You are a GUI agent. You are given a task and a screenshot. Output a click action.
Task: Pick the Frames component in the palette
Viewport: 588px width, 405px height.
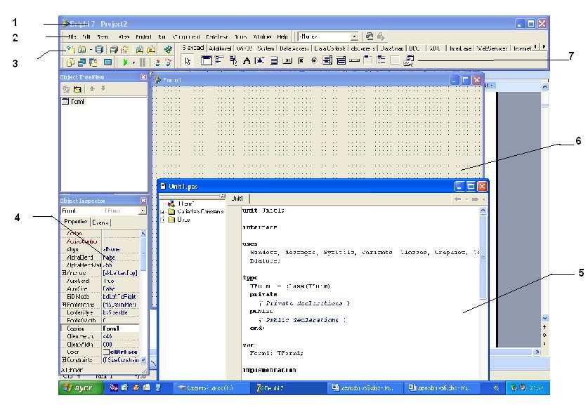tap(207, 60)
